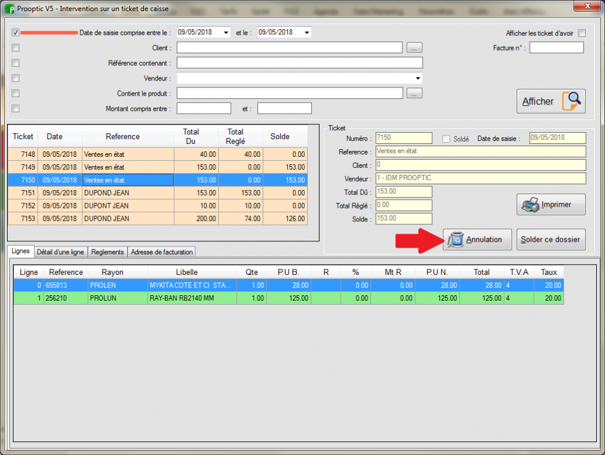Expand the Vendeur dropdown list
605x455 pixels.
pyautogui.click(x=418, y=78)
